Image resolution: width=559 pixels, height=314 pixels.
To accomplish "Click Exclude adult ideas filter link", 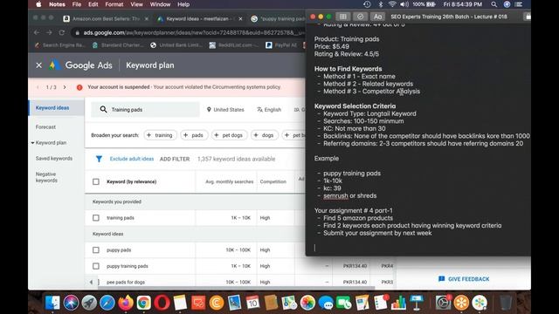I will click(x=132, y=159).
